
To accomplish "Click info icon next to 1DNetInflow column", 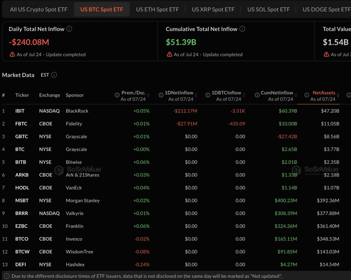I will click(161, 95).
